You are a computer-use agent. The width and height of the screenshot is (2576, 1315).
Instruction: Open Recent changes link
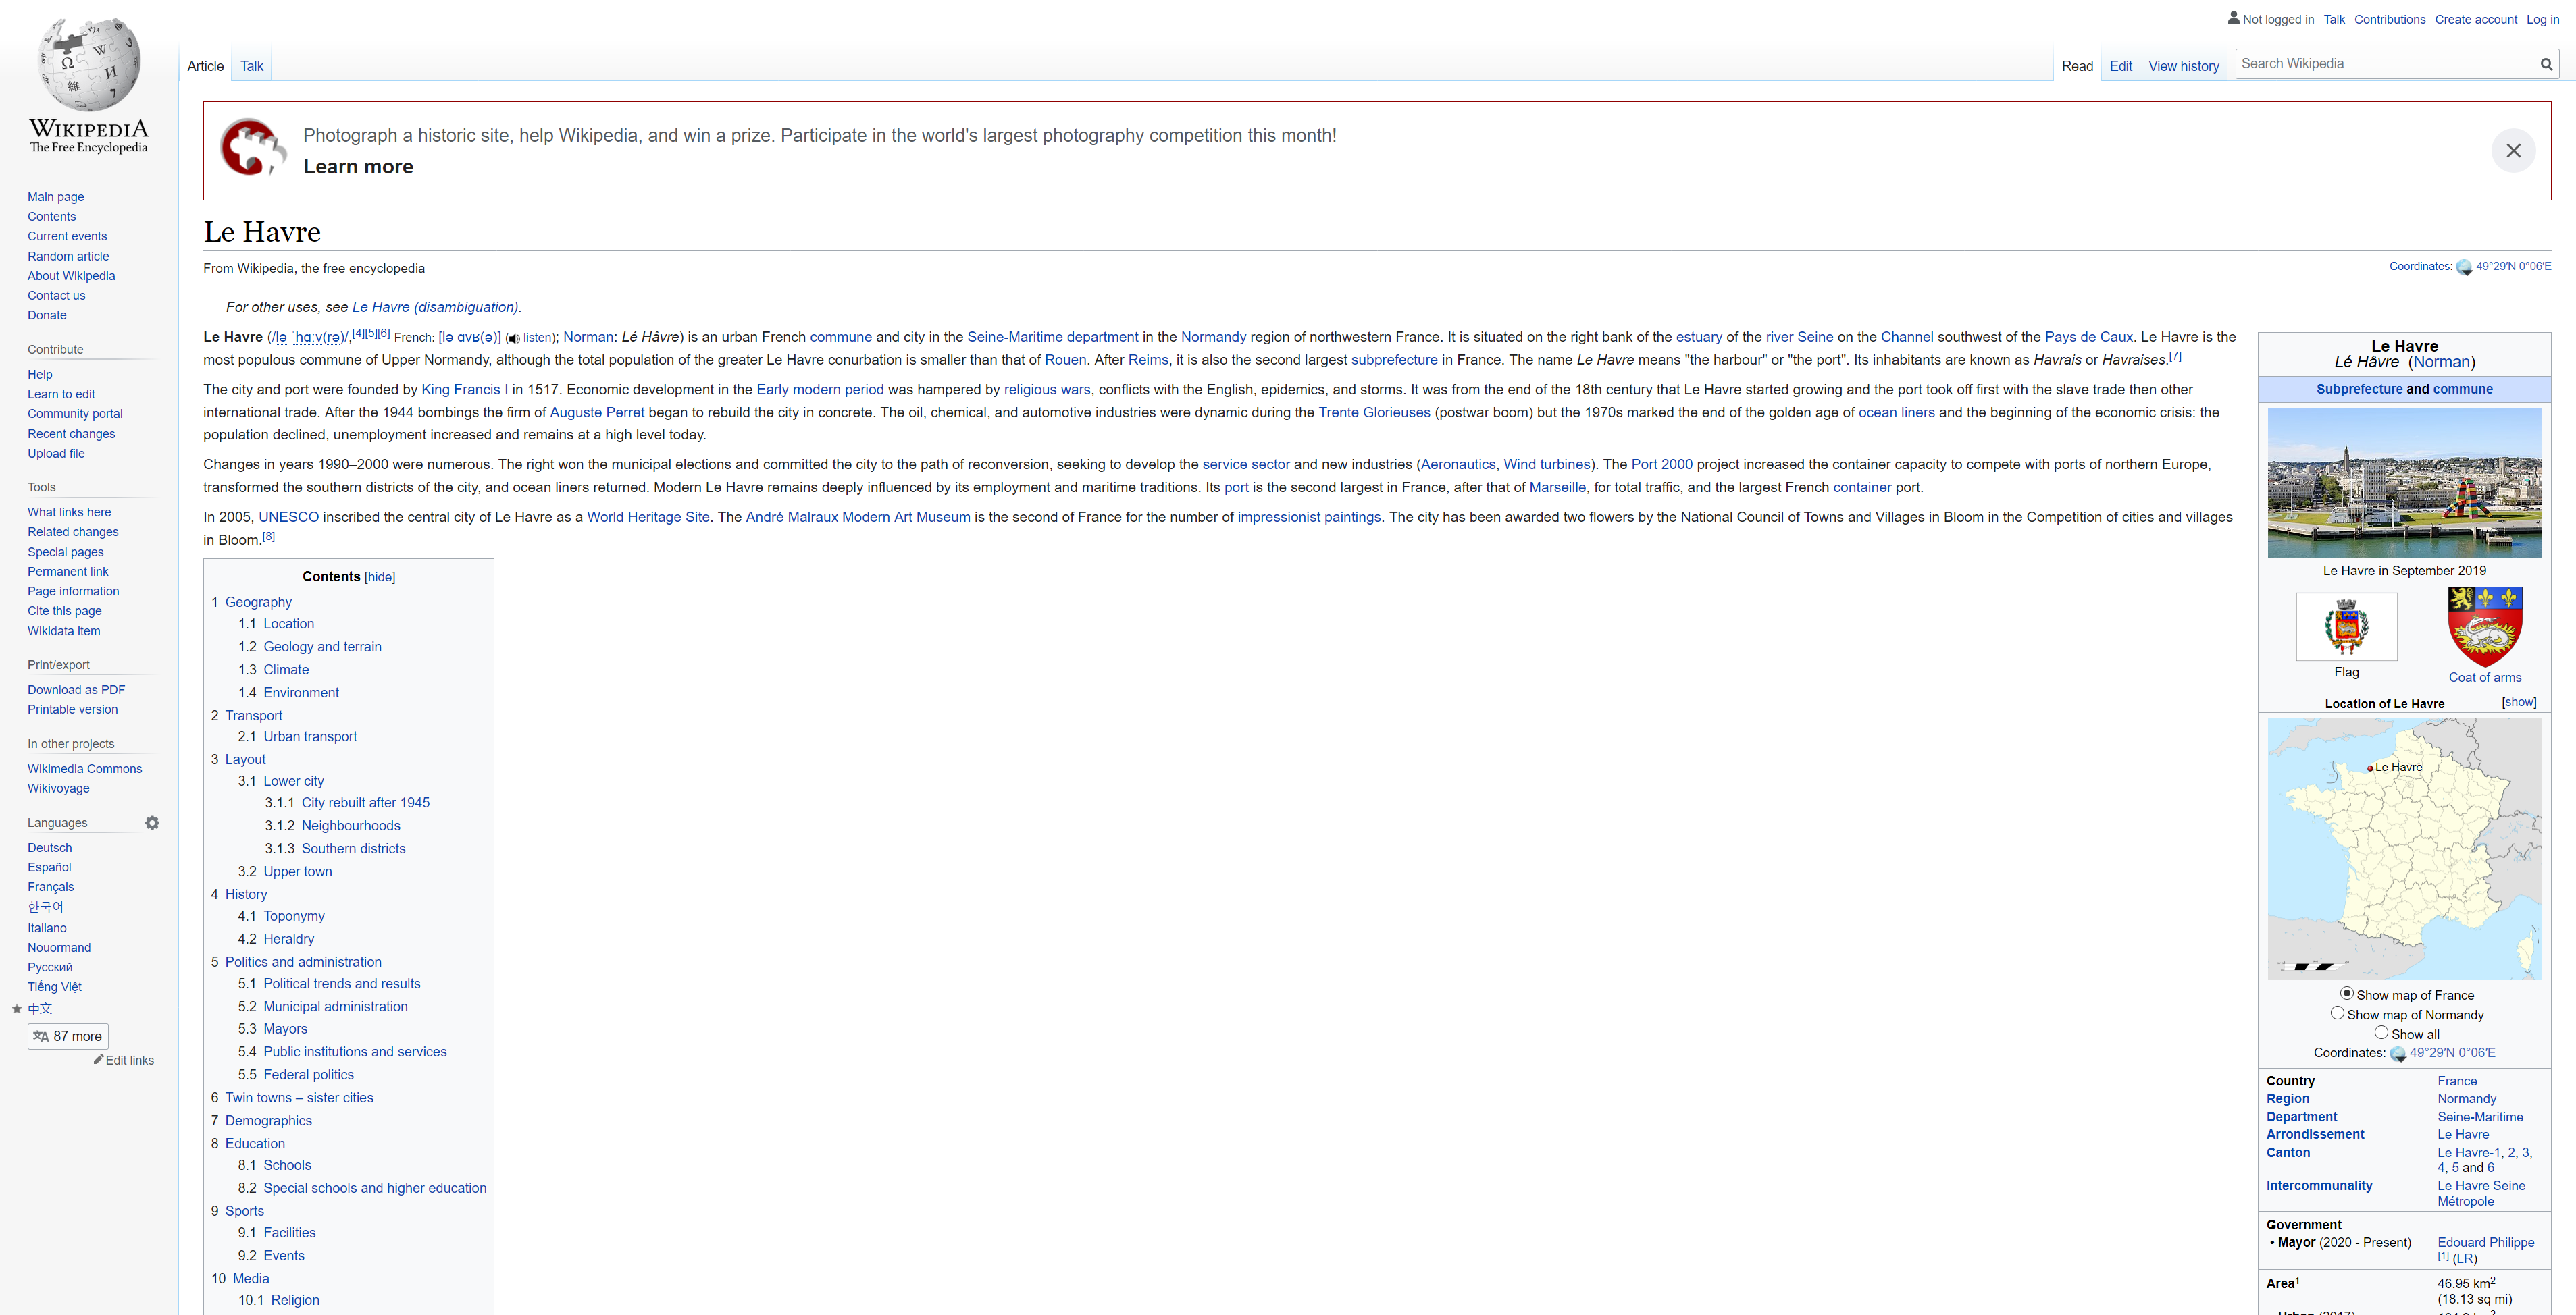pyautogui.click(x=71, y=433)
